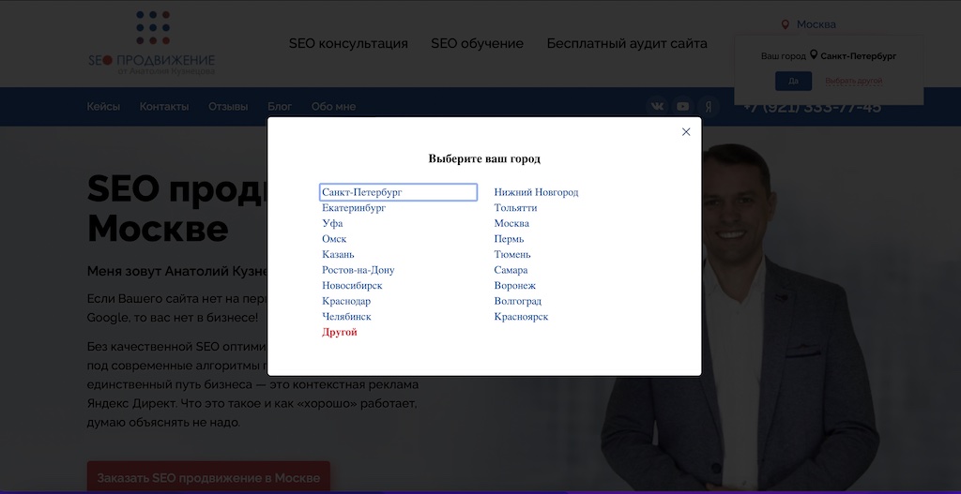Open Бесплатный аудит сайта menu item
This screenshot has width=961, height=494.
point(627,43)
